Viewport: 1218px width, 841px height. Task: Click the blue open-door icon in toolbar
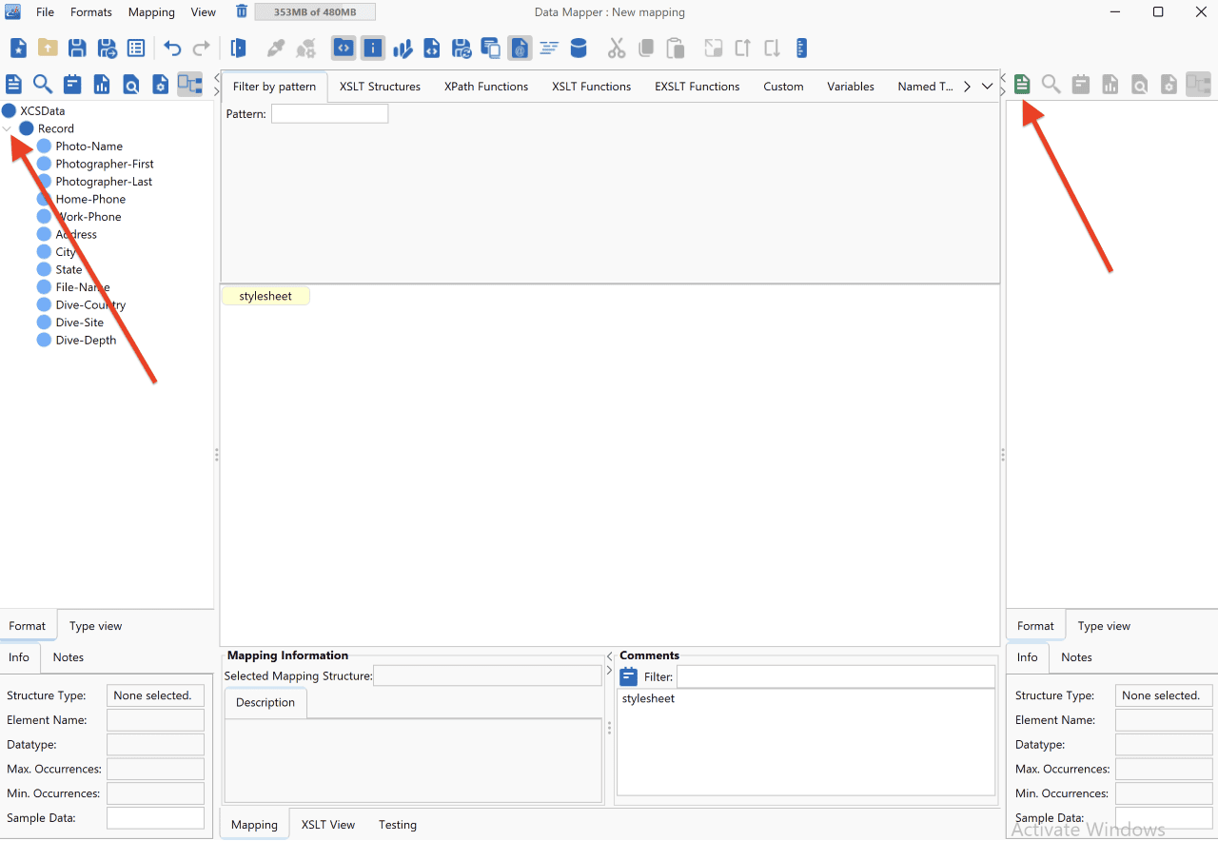click(239, 48)
